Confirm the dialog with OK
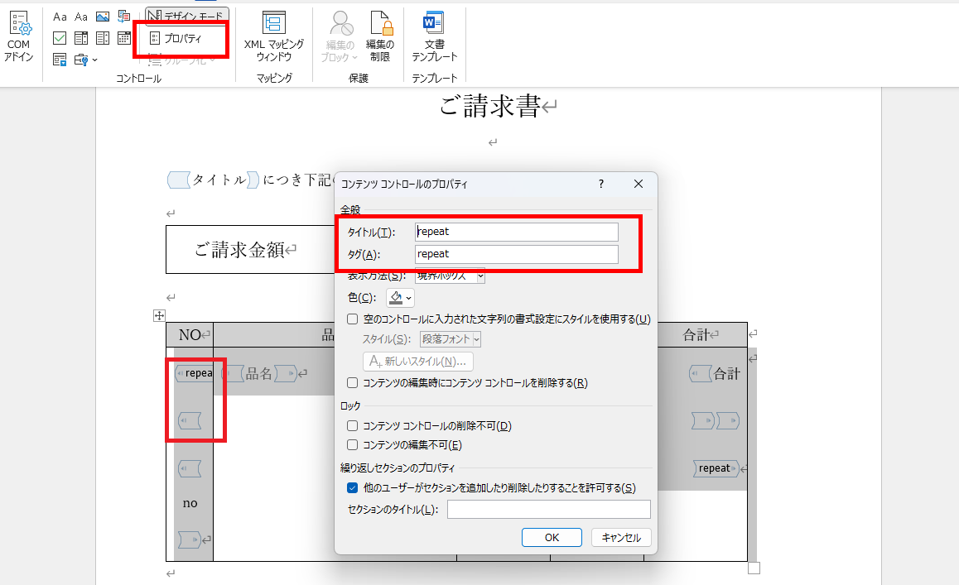 [x=552, y=537]
